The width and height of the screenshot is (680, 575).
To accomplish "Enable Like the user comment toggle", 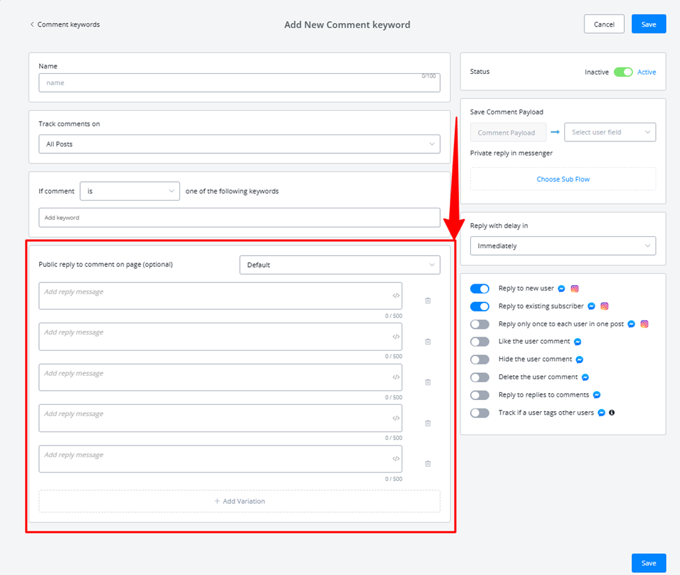I will [x=480, y=342].
